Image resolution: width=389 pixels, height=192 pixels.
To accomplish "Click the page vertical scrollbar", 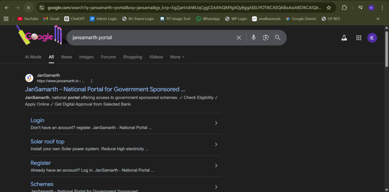I will [x=386, y=49].
